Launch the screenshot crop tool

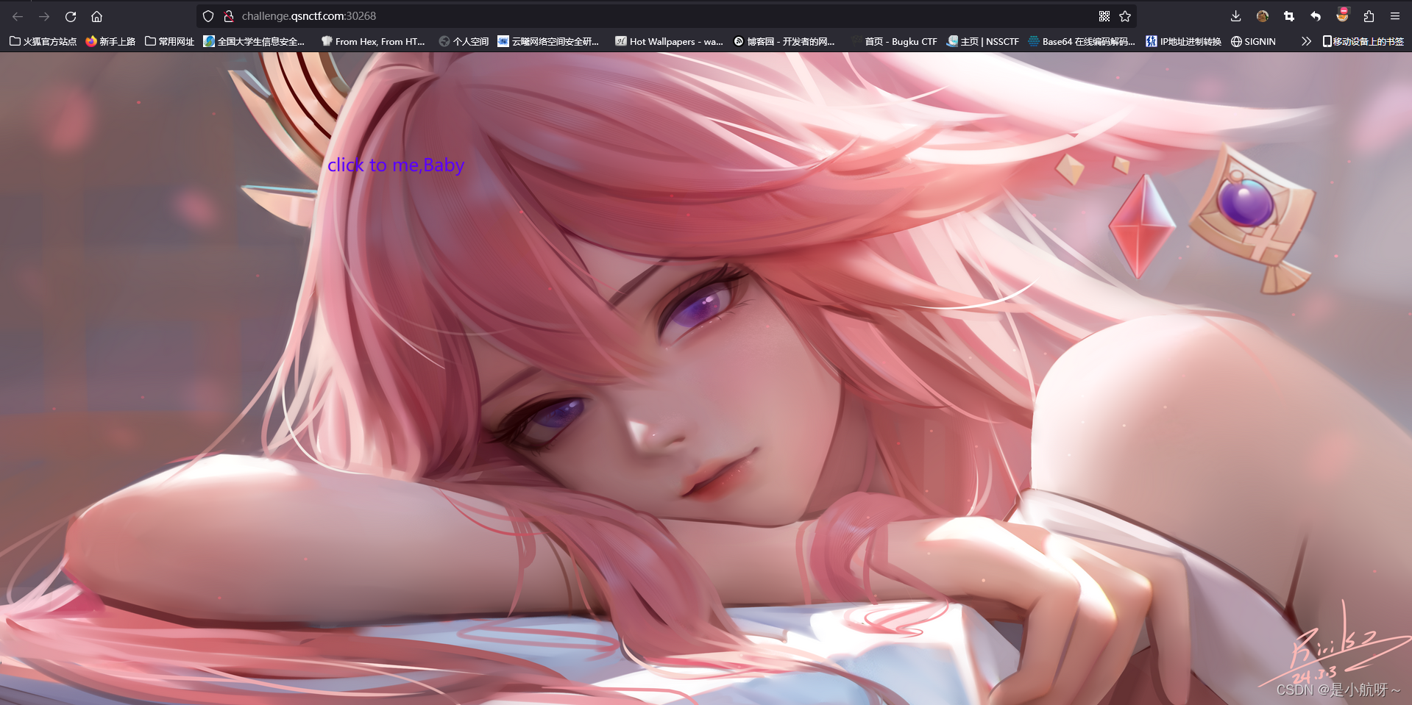coord(1289,16)
